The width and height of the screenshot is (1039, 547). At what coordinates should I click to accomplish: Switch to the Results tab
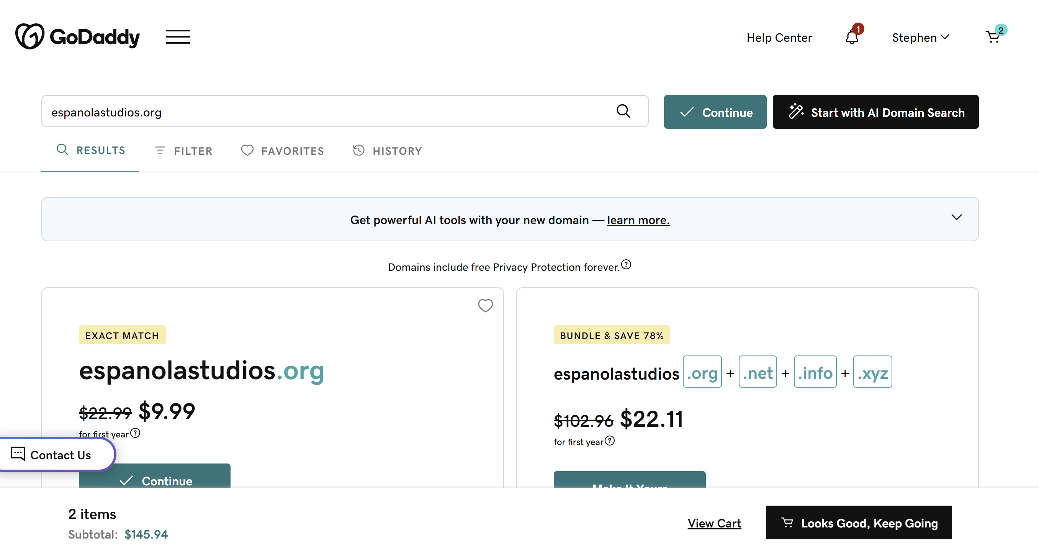click(x=90, y=150)
